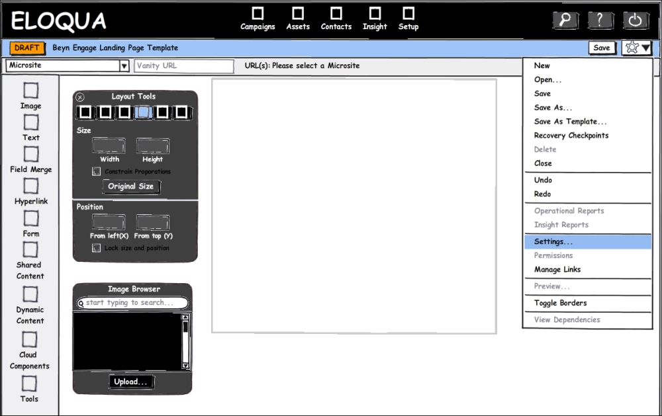
Task: Open the gear actions dropdown
Action: tap(637, 48)
